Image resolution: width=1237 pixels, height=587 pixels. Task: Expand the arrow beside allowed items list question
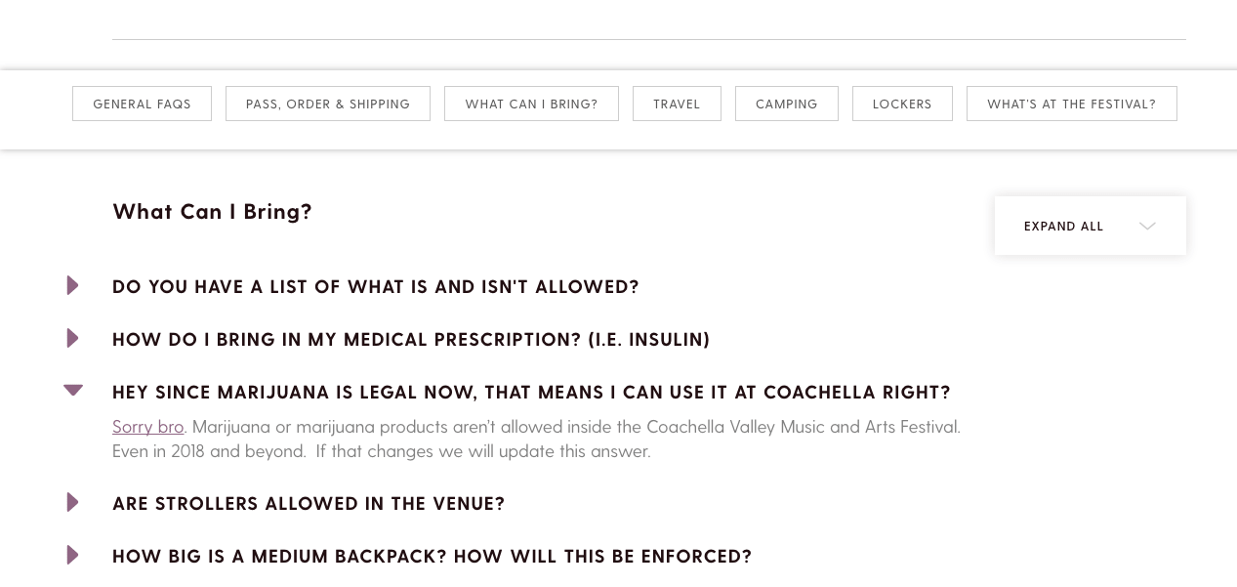click(x=73, y=285)
